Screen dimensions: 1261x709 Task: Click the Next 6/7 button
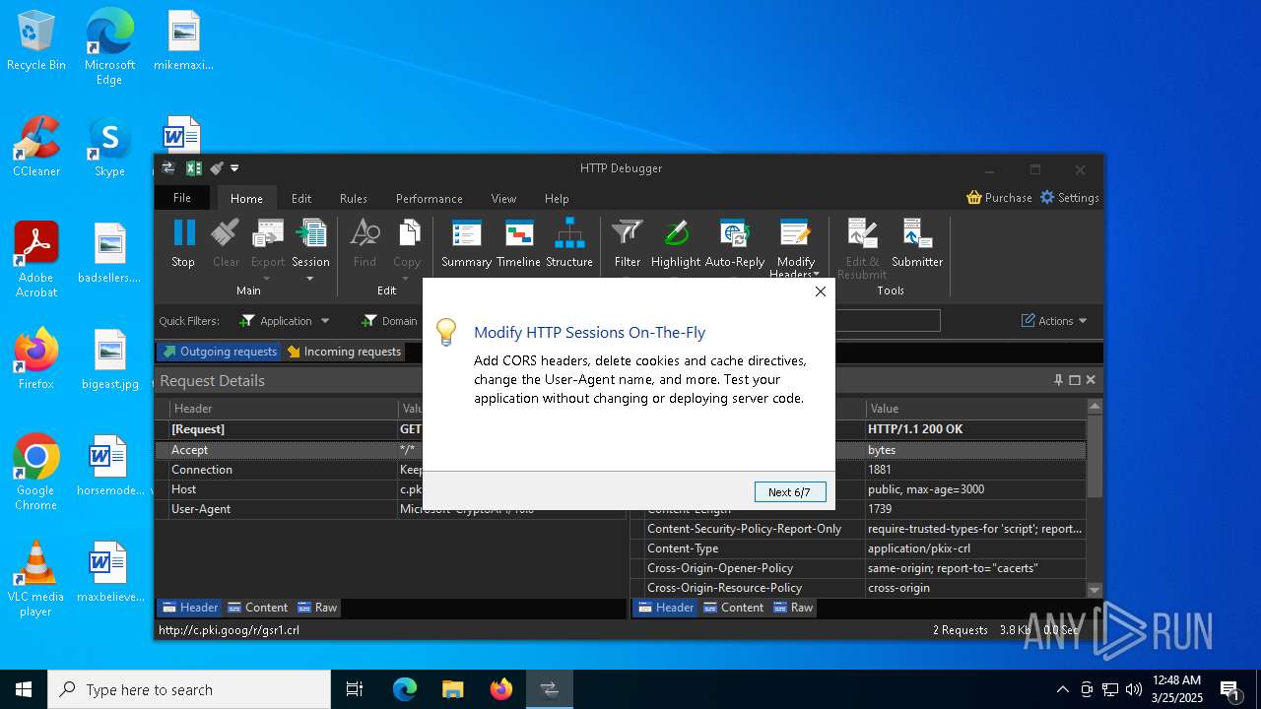coord(790,491)
